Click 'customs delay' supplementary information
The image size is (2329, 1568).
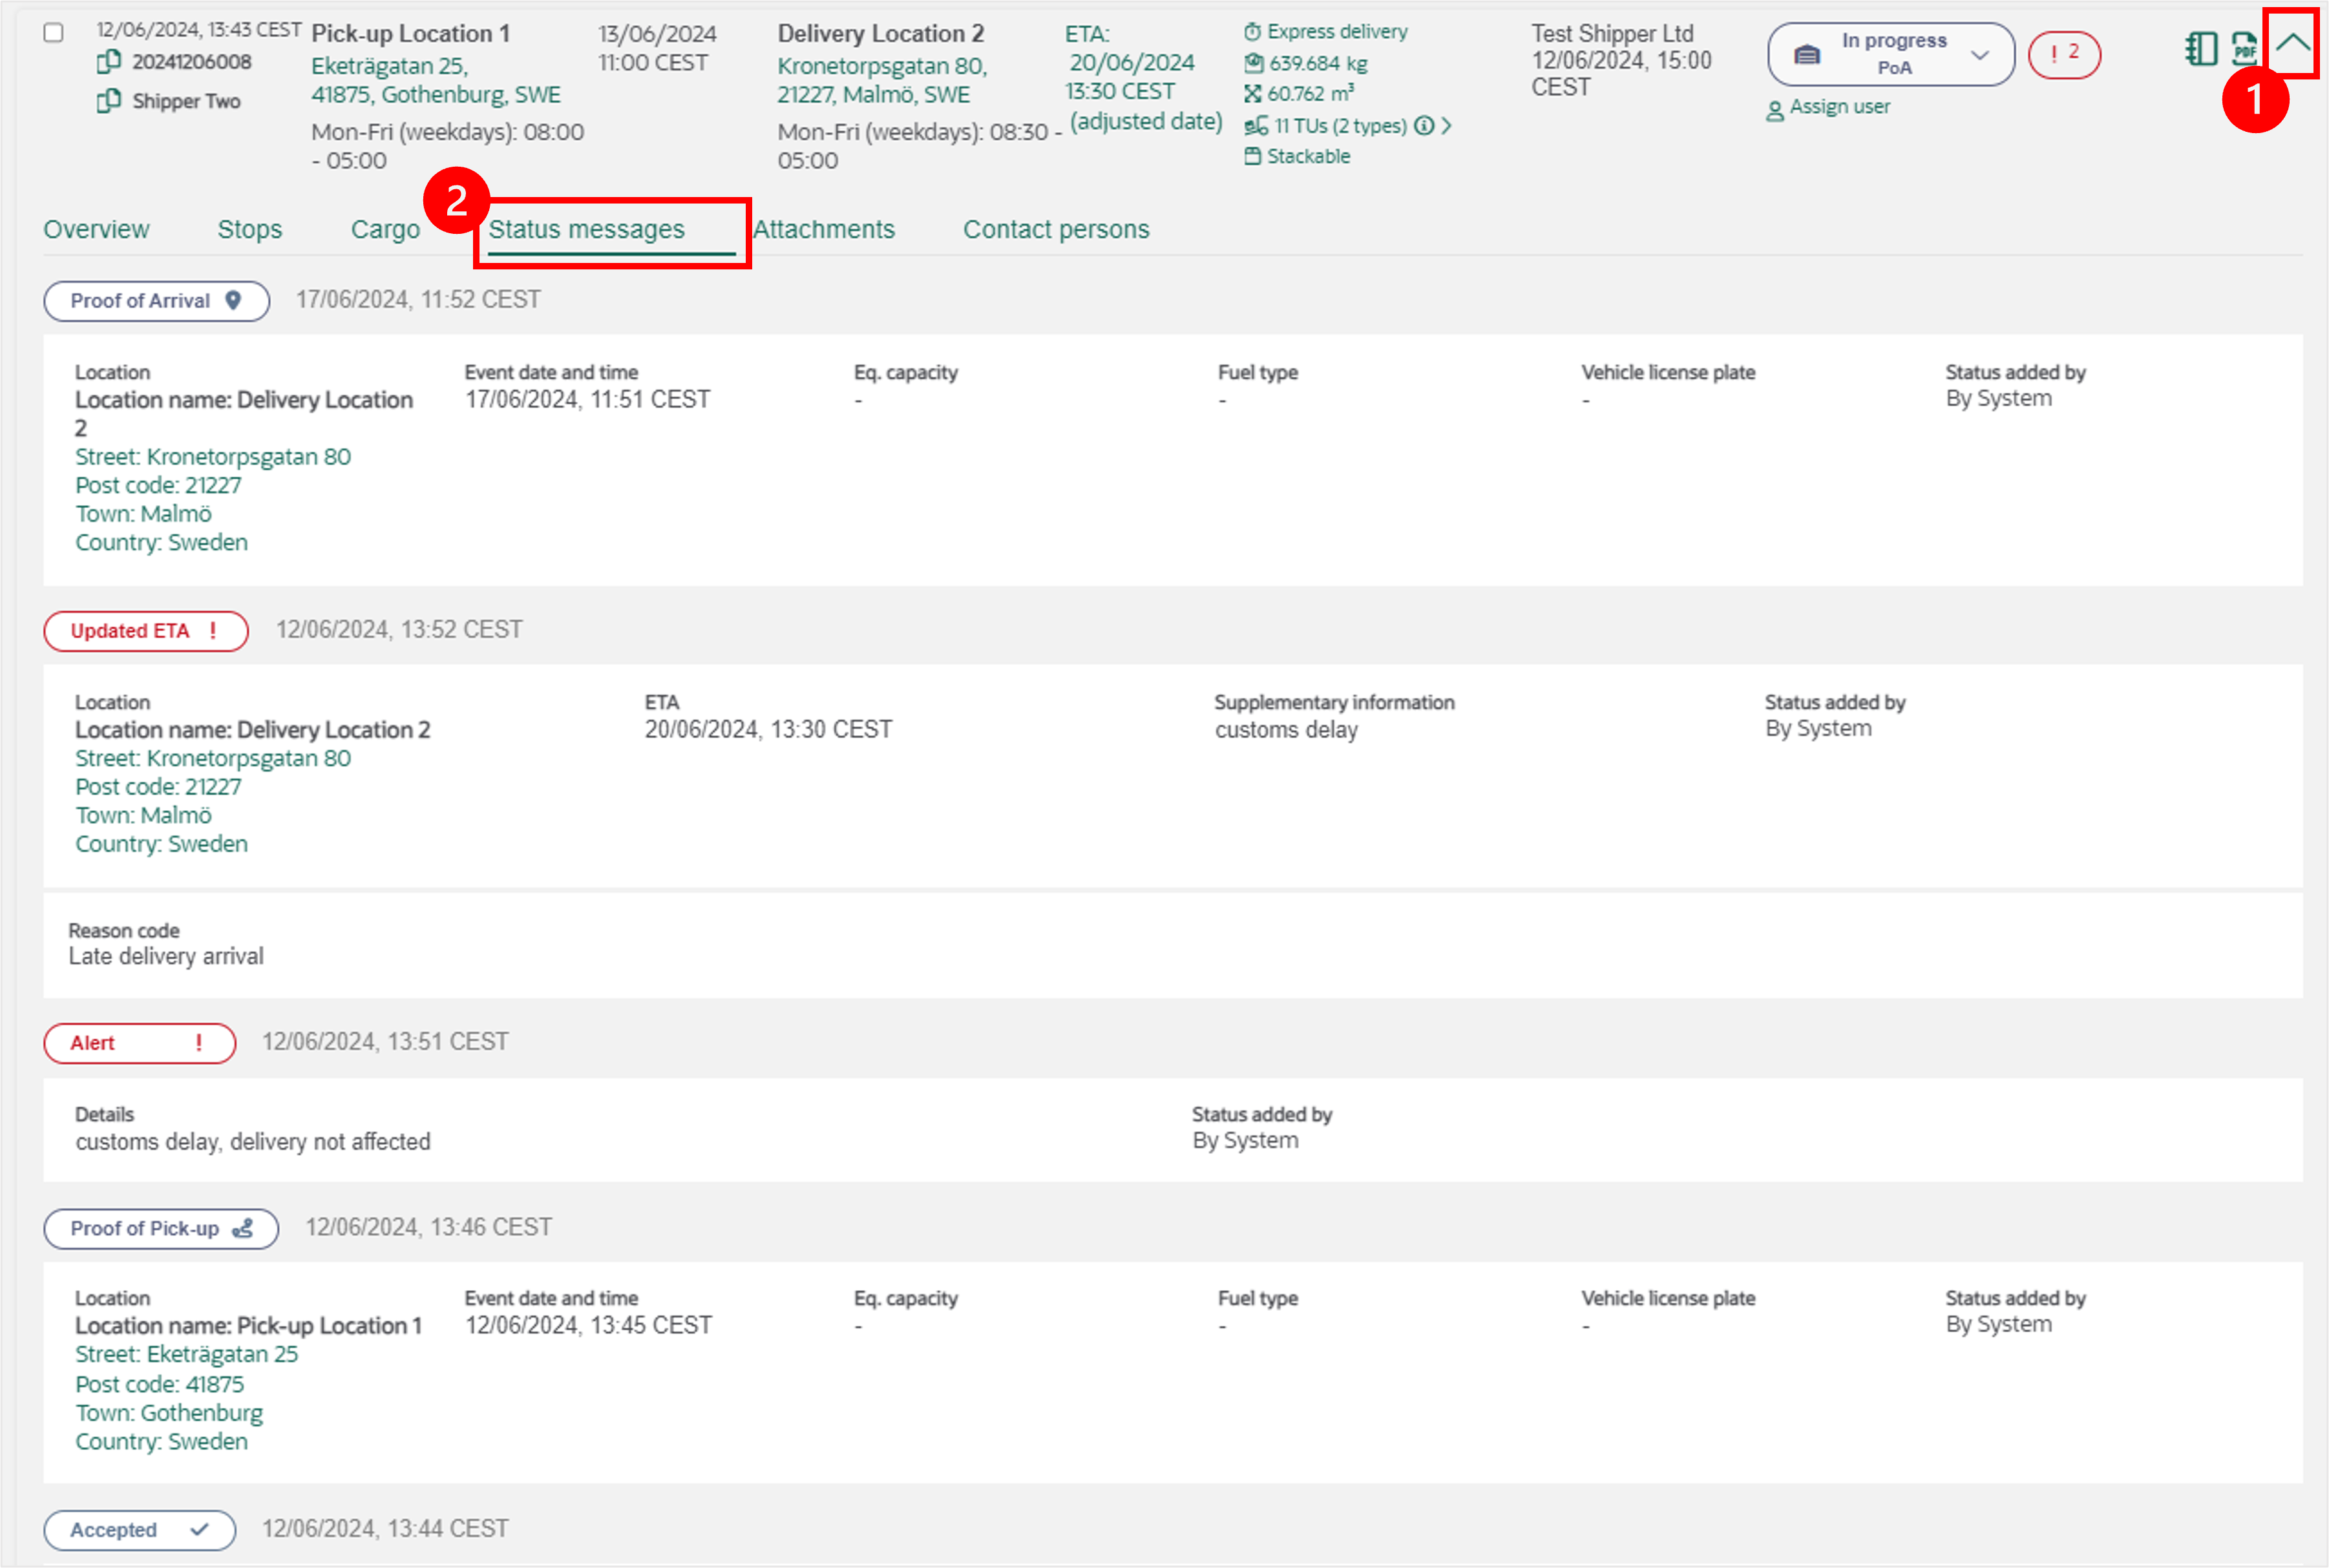tap(1286, 730)
